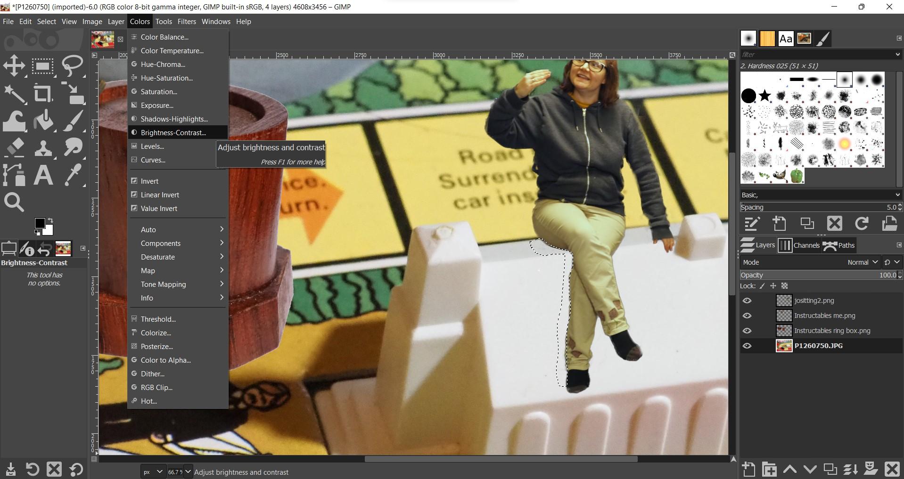Switch to the Channels tab
904x479 pixels.
799,245
